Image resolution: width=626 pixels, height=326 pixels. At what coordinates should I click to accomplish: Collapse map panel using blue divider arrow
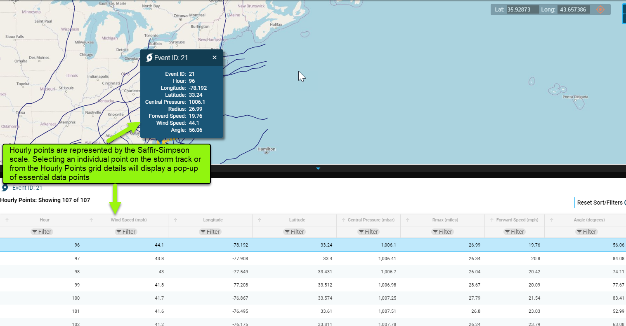pyautogui.click(x=318, y=168)
